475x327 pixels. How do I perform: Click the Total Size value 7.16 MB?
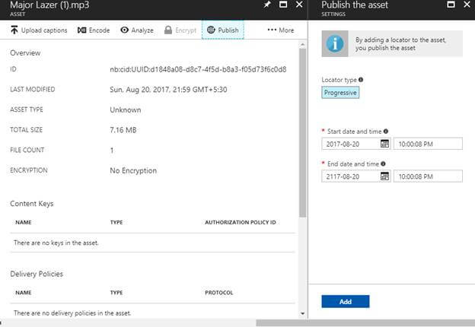pos(123,130)
